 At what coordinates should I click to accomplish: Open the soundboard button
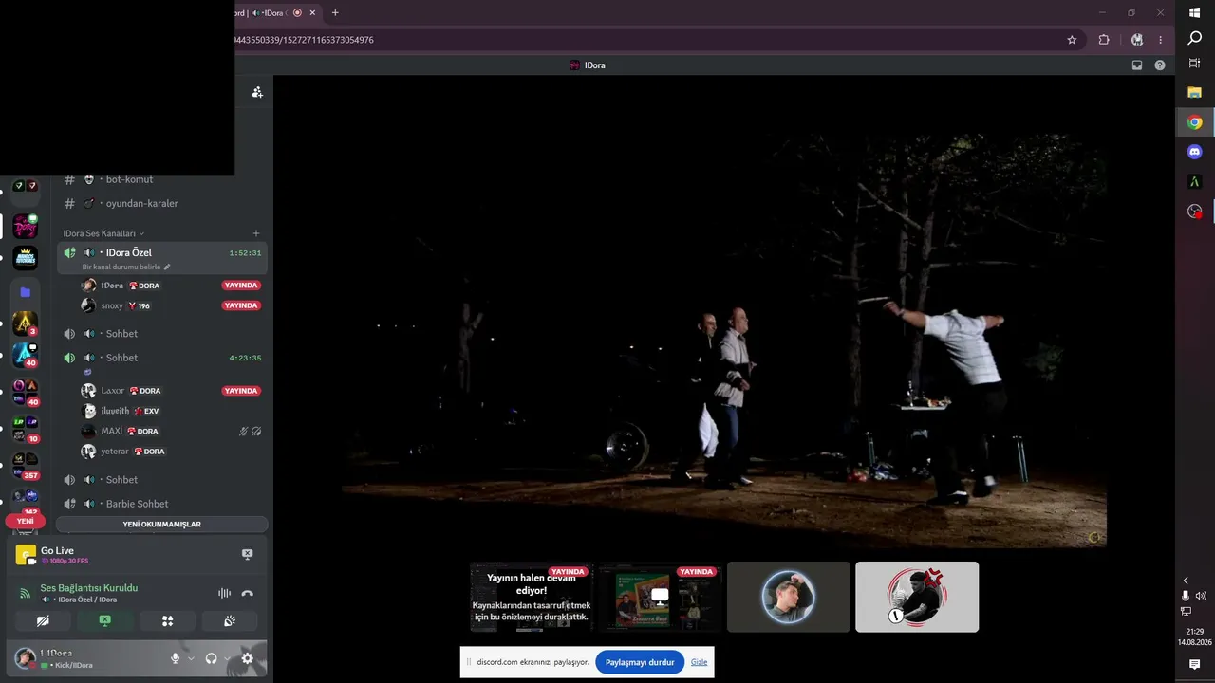point(230,620)
